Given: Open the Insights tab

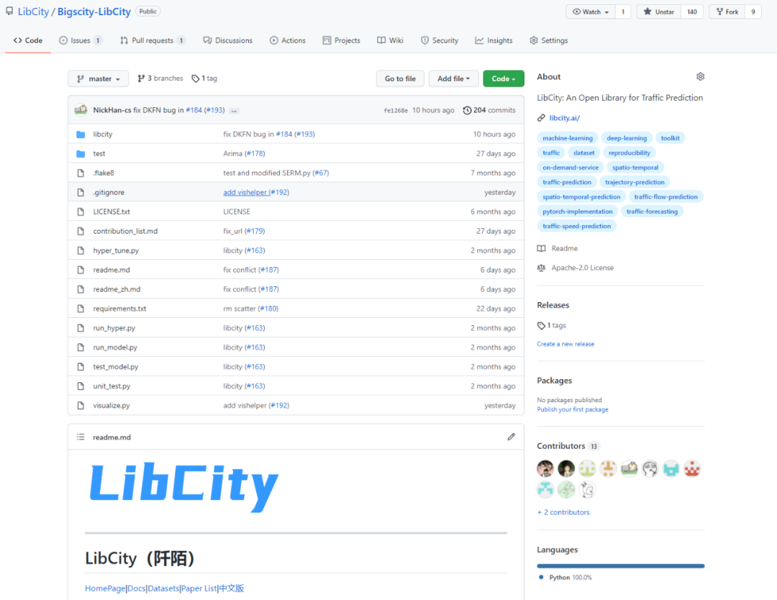Looking at the screenshot, I should [x=494, y=40].
